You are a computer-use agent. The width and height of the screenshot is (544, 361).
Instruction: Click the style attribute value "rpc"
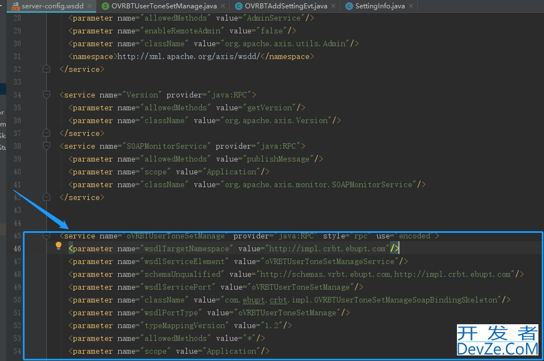361,236
